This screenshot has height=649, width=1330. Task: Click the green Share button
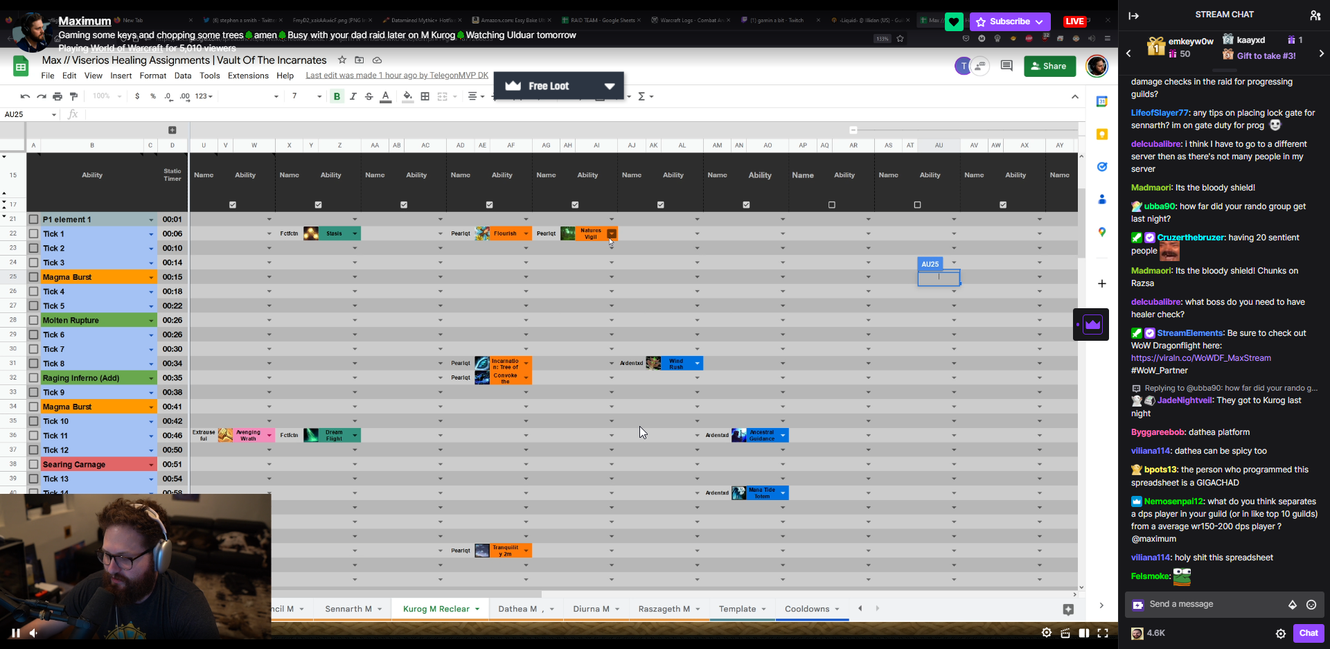click(x=1049, y=66)
